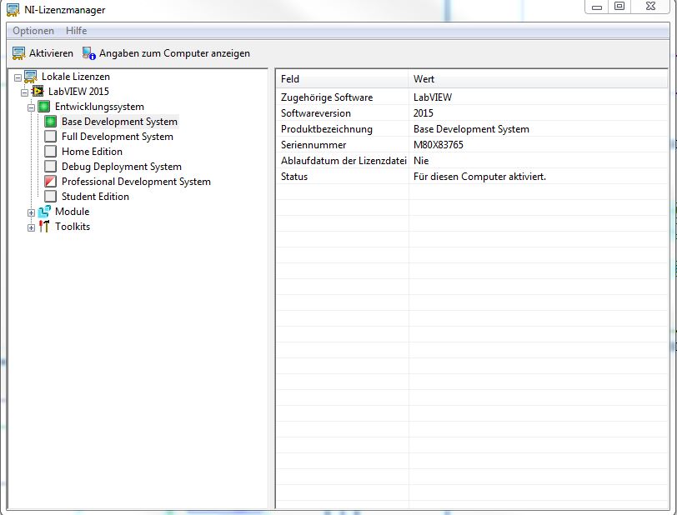
Task: Click the computer info icon in toolbar
Action: 88,53
